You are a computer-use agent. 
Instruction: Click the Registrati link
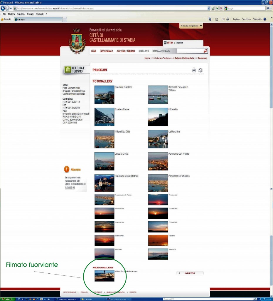pyautogui.click(x=179, y=43)
